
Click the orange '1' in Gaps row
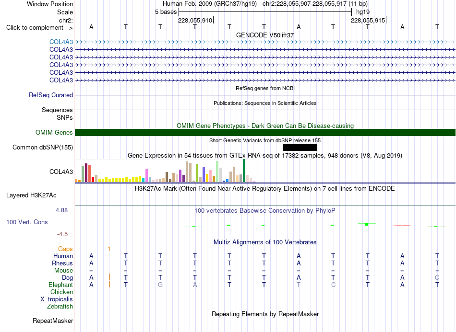point(109,249)
